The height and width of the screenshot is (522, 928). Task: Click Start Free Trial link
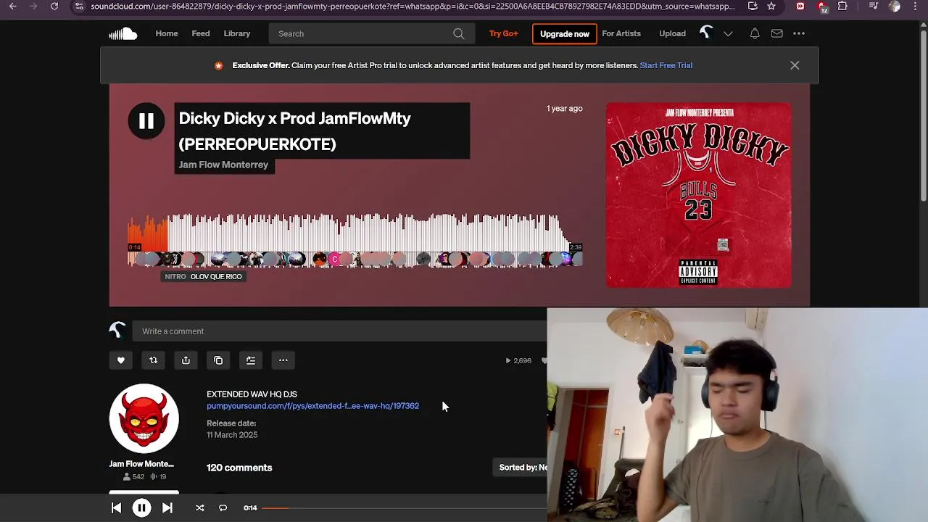point(666,65)
